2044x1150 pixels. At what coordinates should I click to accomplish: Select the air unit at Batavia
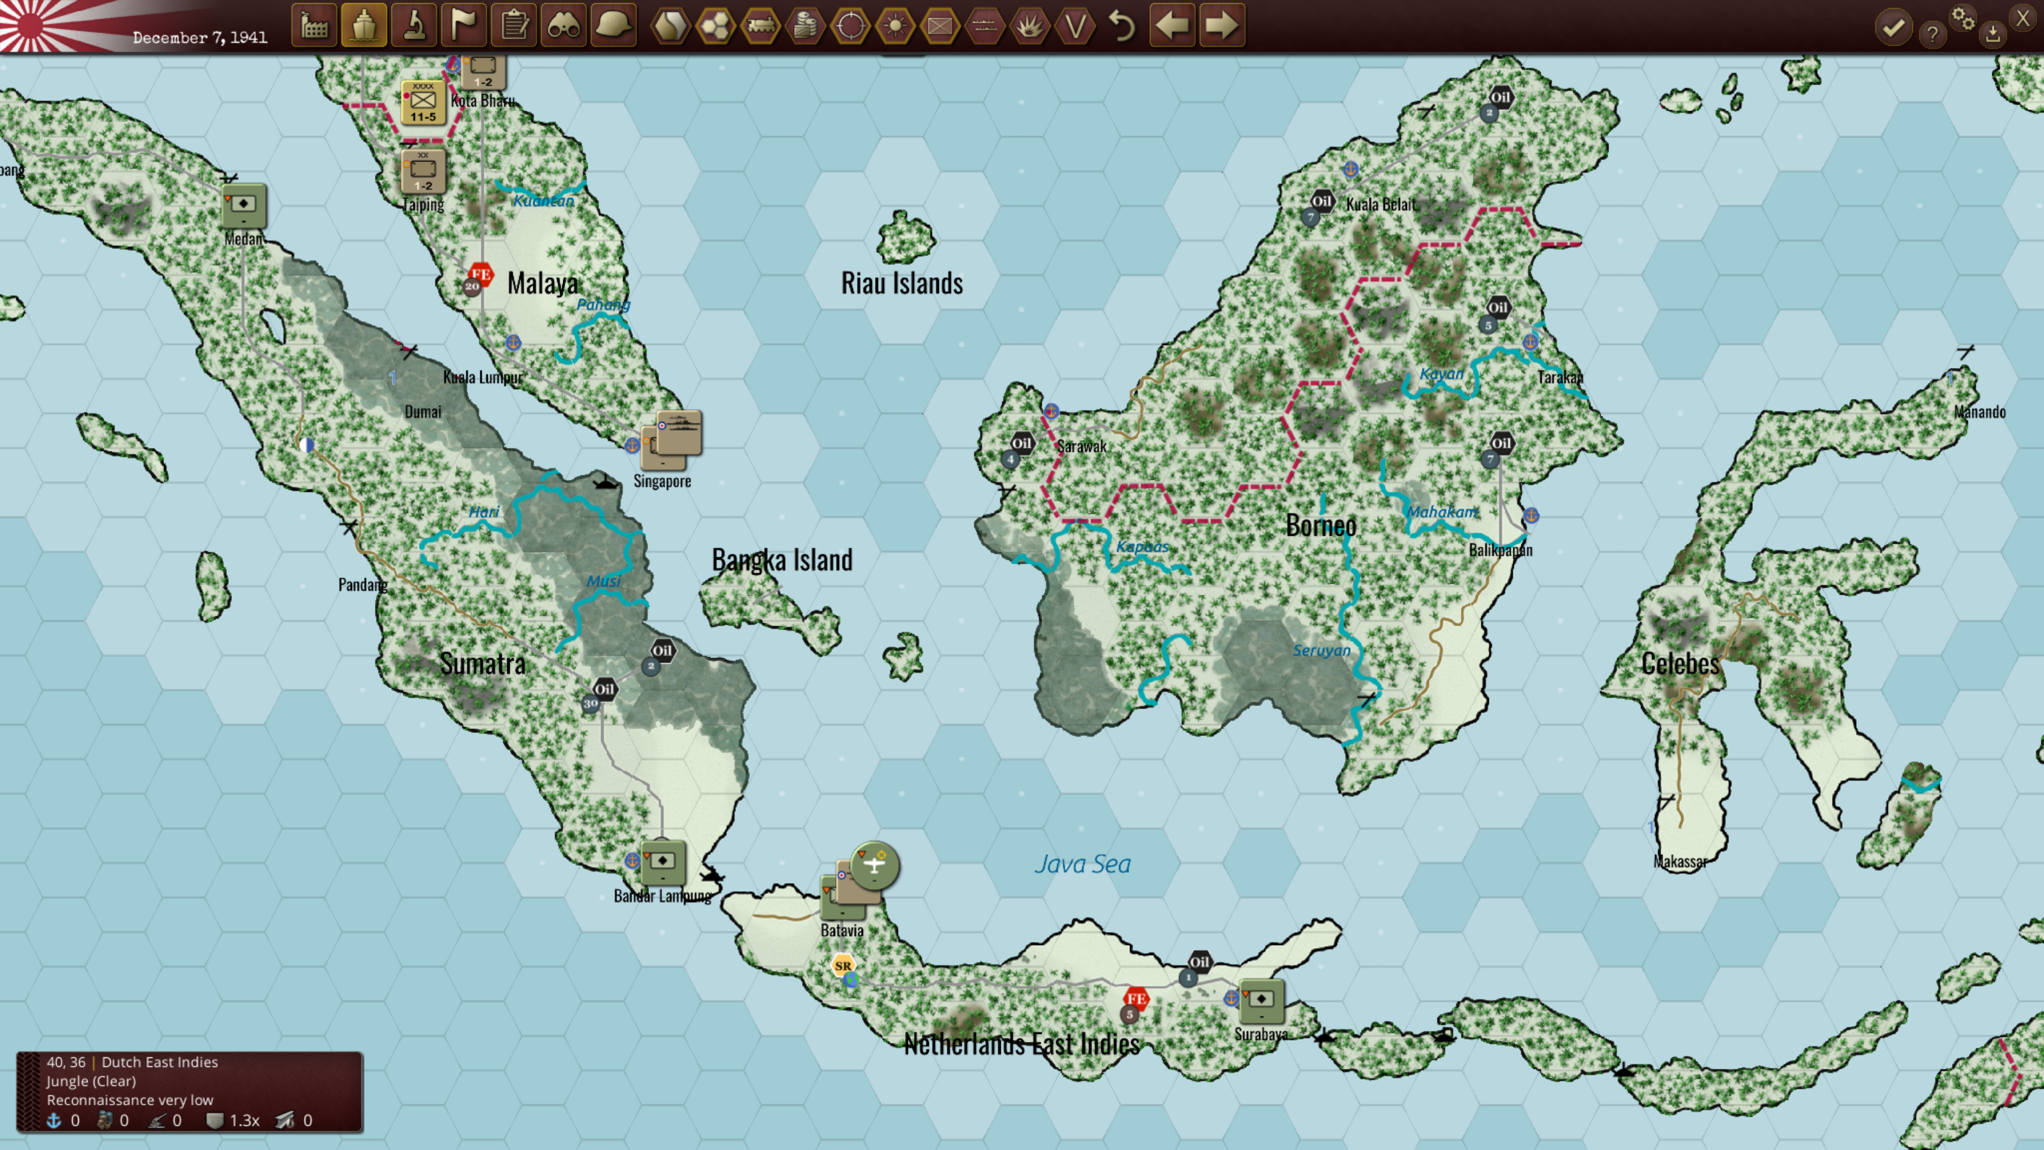(x=874, y=865)
